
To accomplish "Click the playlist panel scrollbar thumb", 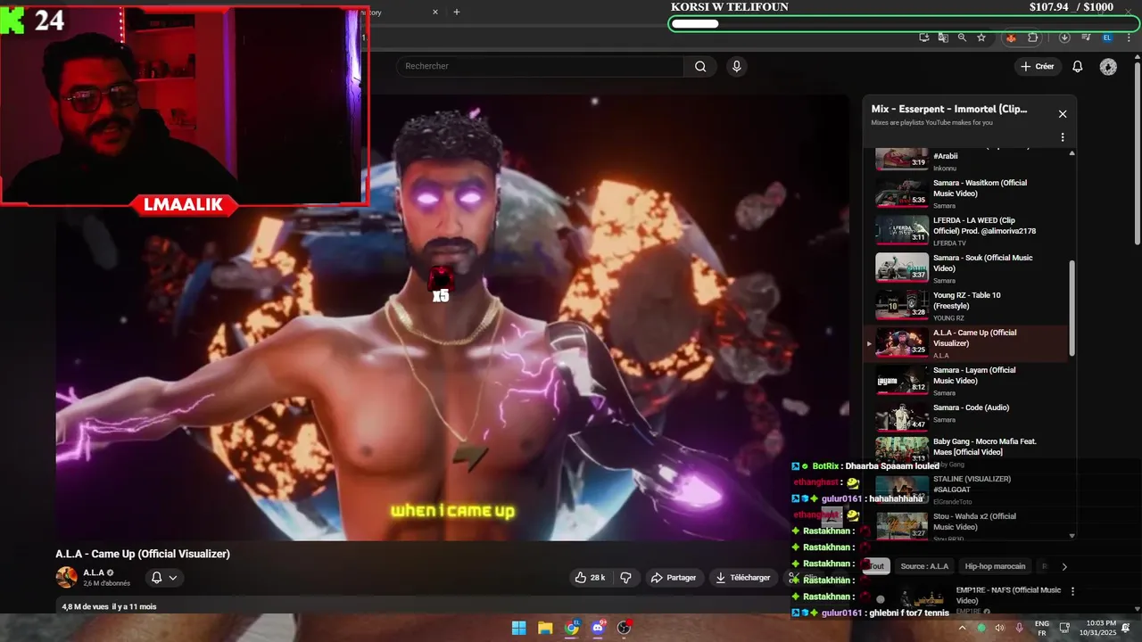I will 1072,309.
